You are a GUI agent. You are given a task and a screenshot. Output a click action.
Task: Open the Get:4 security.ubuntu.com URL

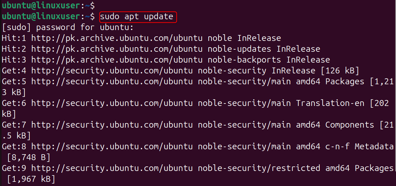tap(112, 71)
